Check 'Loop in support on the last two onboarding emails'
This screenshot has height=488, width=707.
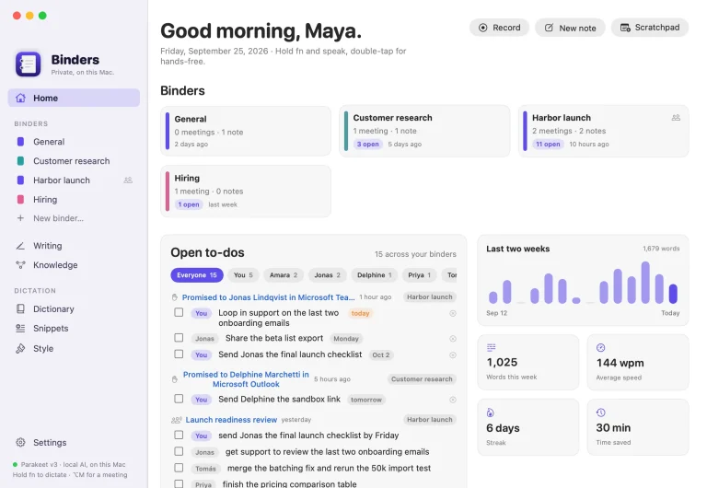(179, 312)
